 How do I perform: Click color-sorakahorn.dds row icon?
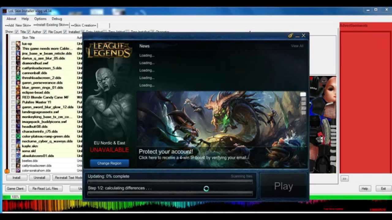18,170
